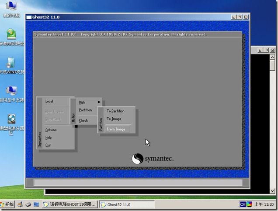Click the CH language indicator
The height and width of the screenshot is (211, 278).
click(243, 204)
